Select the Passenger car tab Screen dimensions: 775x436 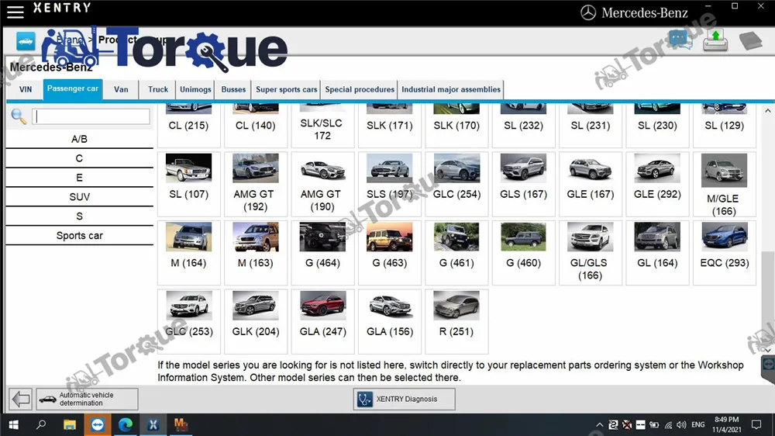[x=73, y=89]
